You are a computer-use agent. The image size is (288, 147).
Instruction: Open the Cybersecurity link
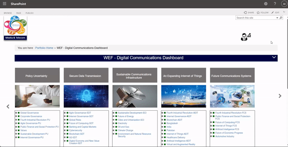point(76,130)
